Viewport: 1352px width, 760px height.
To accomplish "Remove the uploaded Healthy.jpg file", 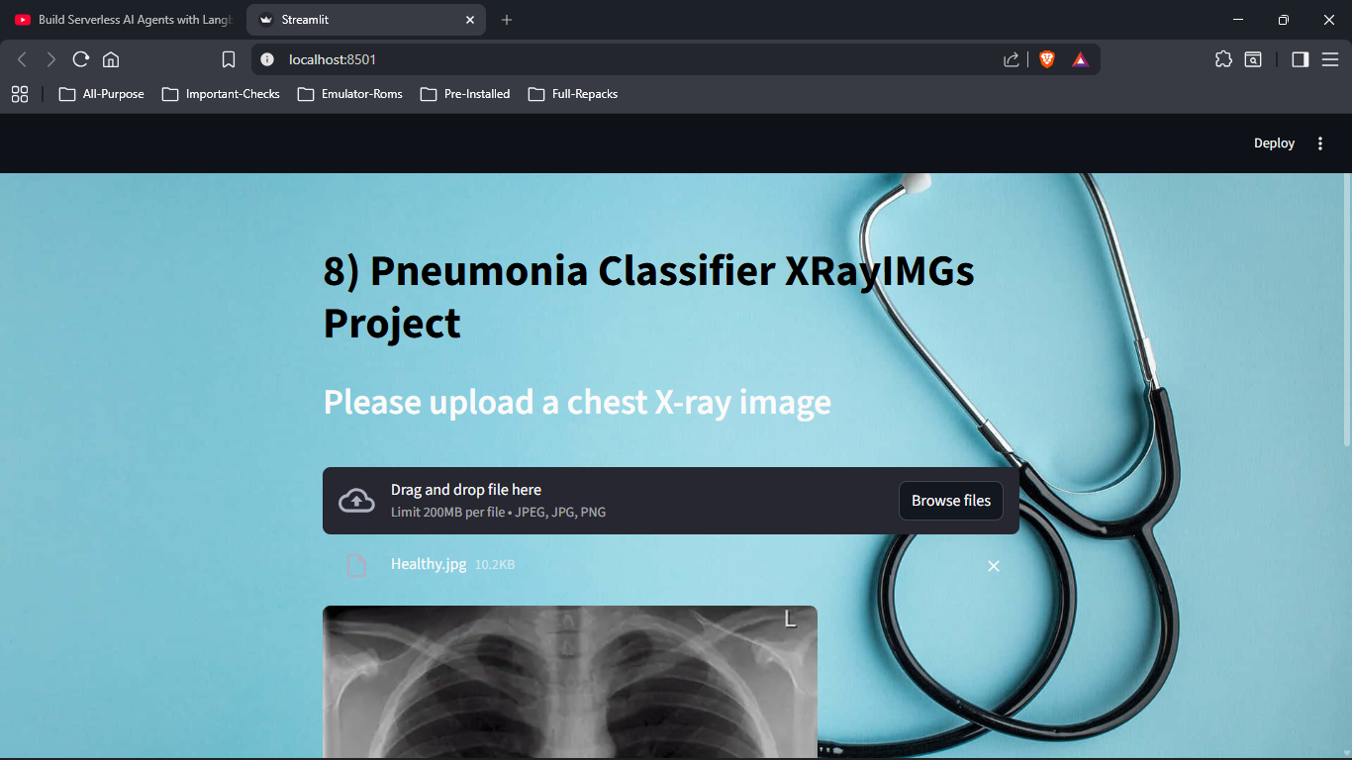I will point(994,566).
